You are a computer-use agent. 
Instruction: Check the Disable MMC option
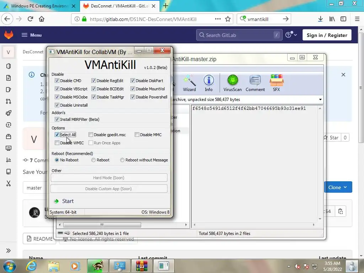(x=137, y=135)
